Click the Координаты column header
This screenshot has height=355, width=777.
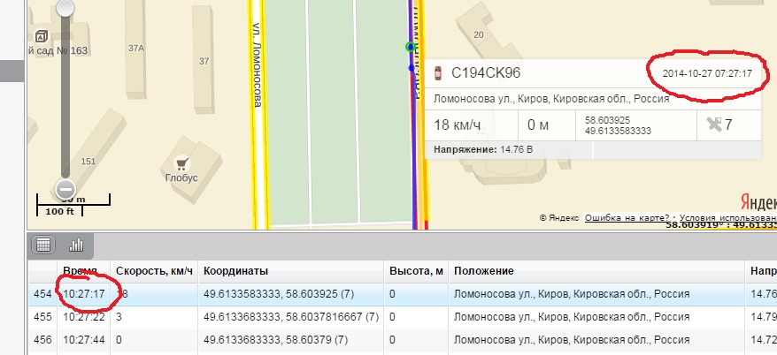click(235, 271)
